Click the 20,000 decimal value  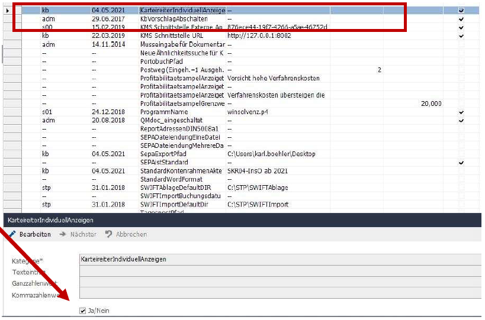click(431, 104)
